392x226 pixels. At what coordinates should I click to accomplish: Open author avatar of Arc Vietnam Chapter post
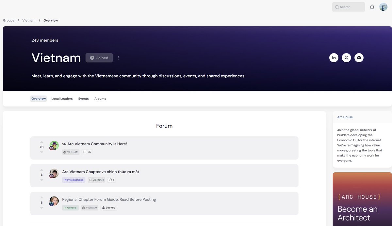coord(54,173)
